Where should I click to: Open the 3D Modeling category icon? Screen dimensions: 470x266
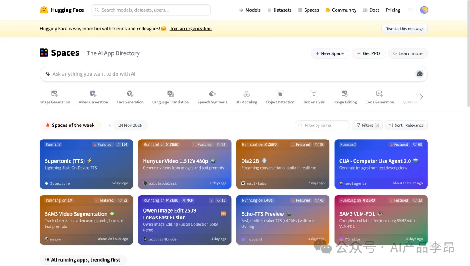(246, 94)
